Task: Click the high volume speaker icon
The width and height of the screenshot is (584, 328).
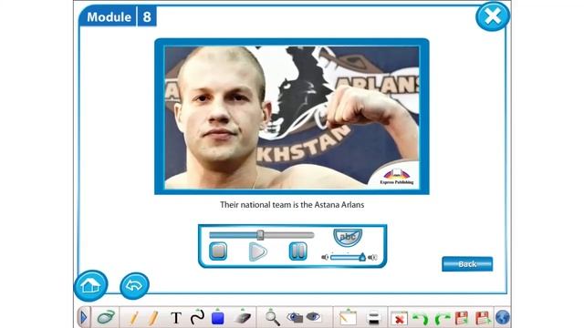Action: click(x=372, y=257)
